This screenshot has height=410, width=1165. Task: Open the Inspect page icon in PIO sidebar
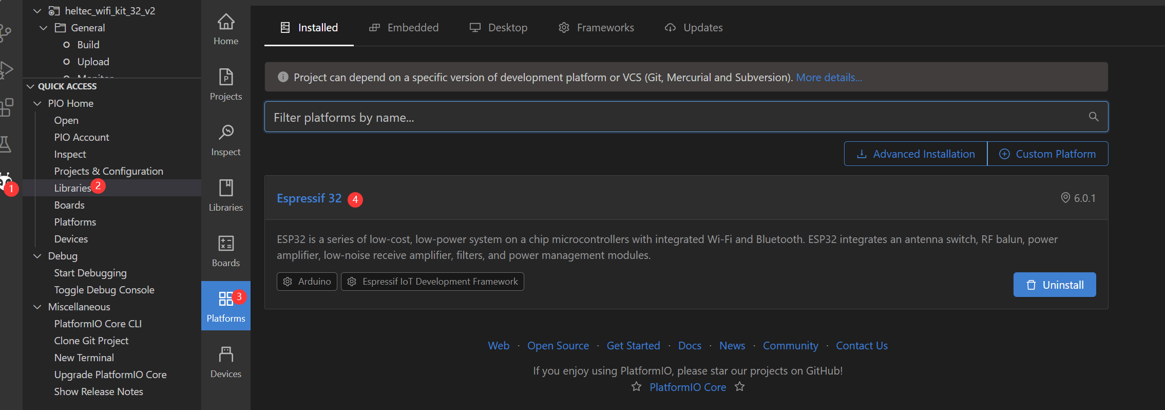click(226, 132)
